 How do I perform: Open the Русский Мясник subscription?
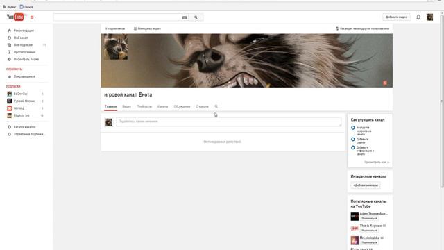(x=24, y=101)
